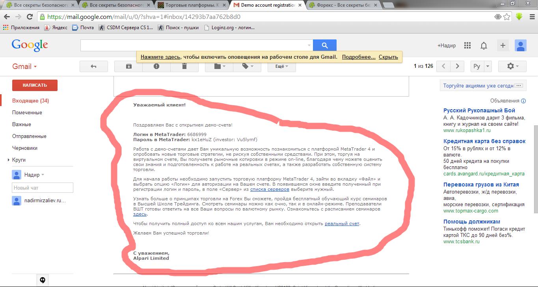Image resolution: width=538 pixels, height=287 pixels.
Task: Click the ads info icon beside Объявления
Action: pyautogui.click(x=523, y=101)
